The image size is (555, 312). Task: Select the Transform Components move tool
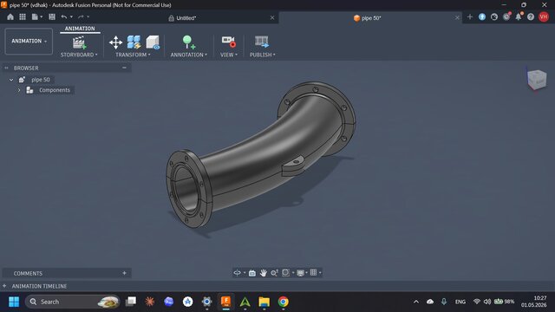tap(115, 42)
